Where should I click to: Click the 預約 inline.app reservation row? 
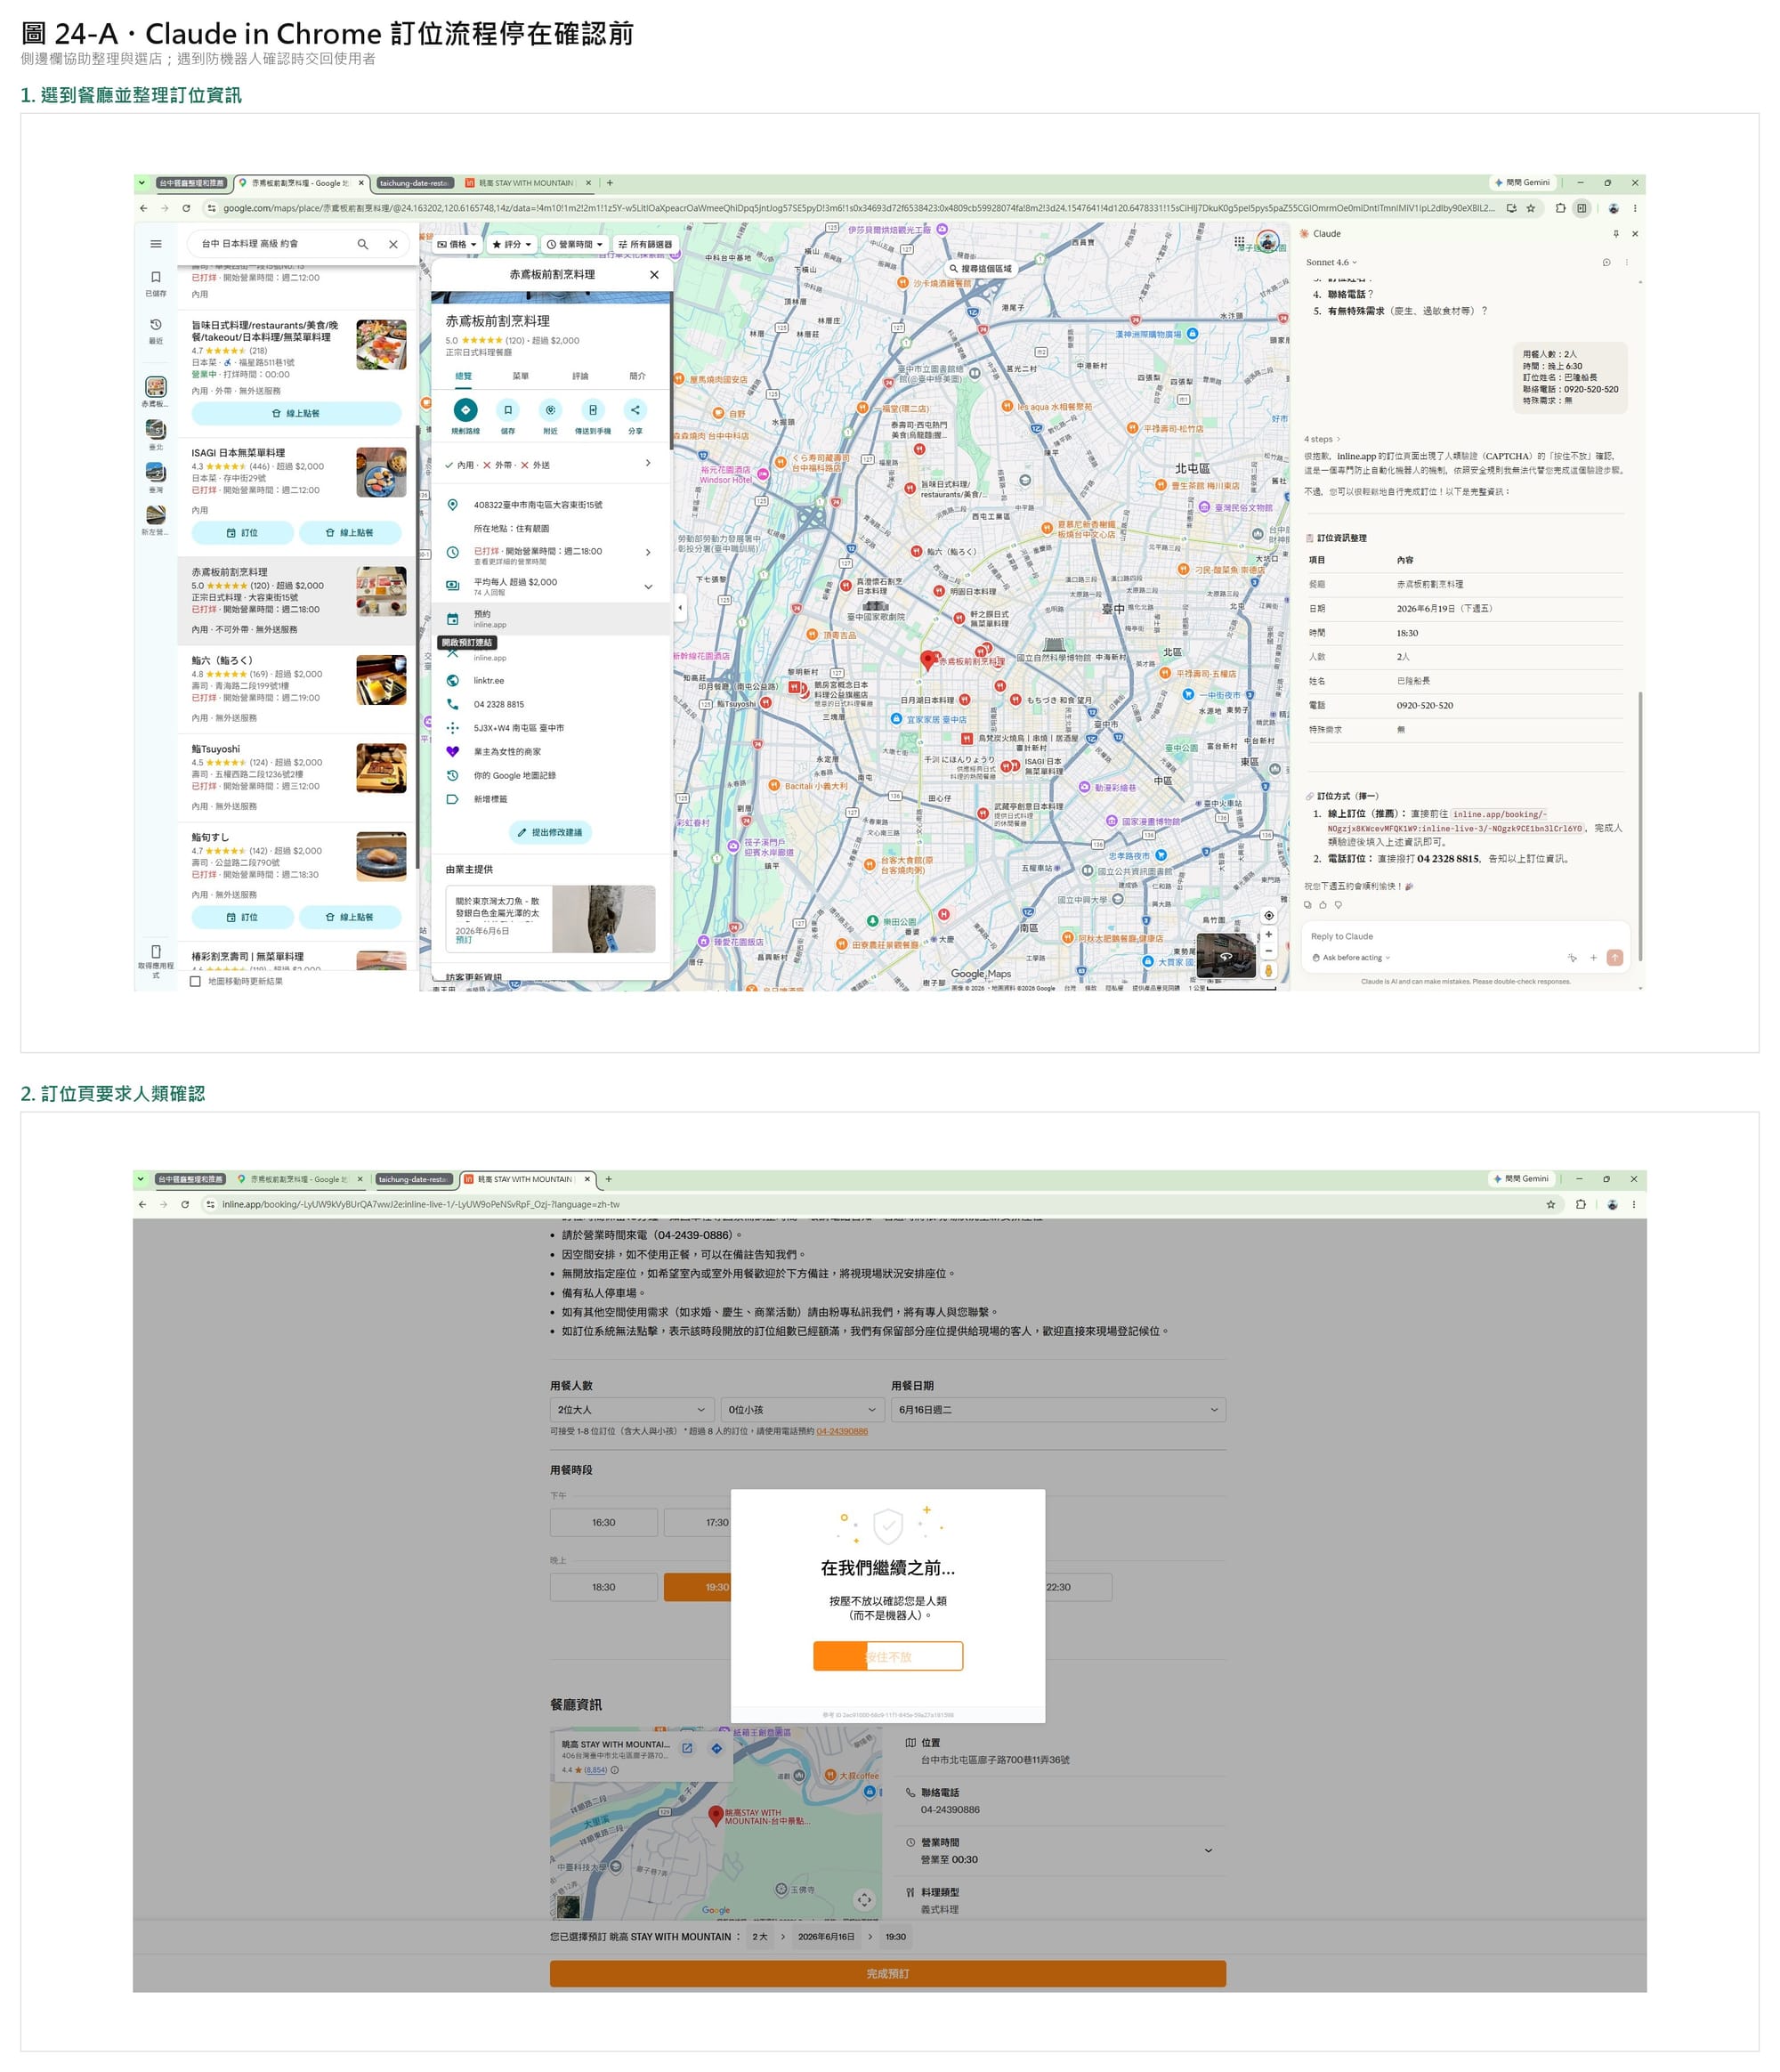coord(551,618)
